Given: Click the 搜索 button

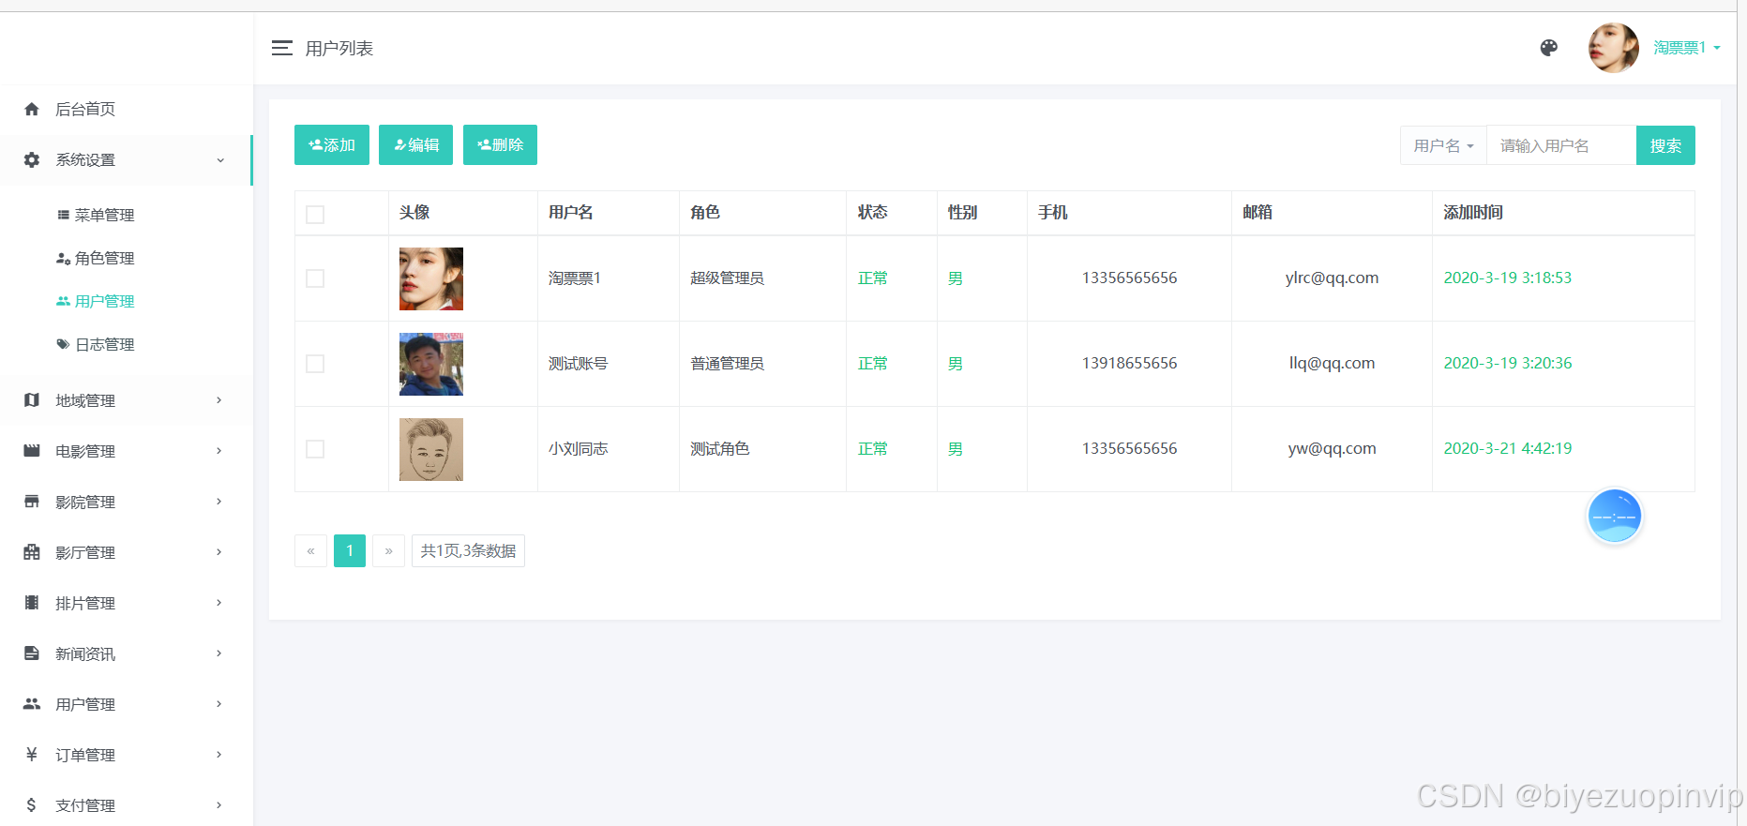Looking at the screenshot, I should point(1665,145).
